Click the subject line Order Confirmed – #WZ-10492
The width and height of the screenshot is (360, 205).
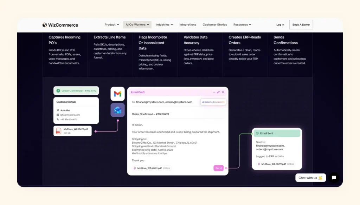click(x=150, y=114)
